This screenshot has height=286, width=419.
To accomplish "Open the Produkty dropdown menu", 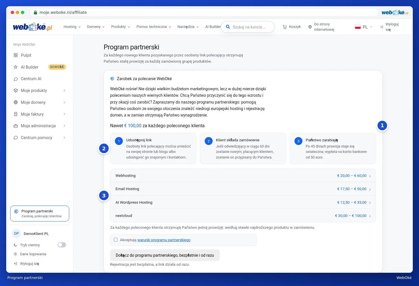I will tap(121, 27).
